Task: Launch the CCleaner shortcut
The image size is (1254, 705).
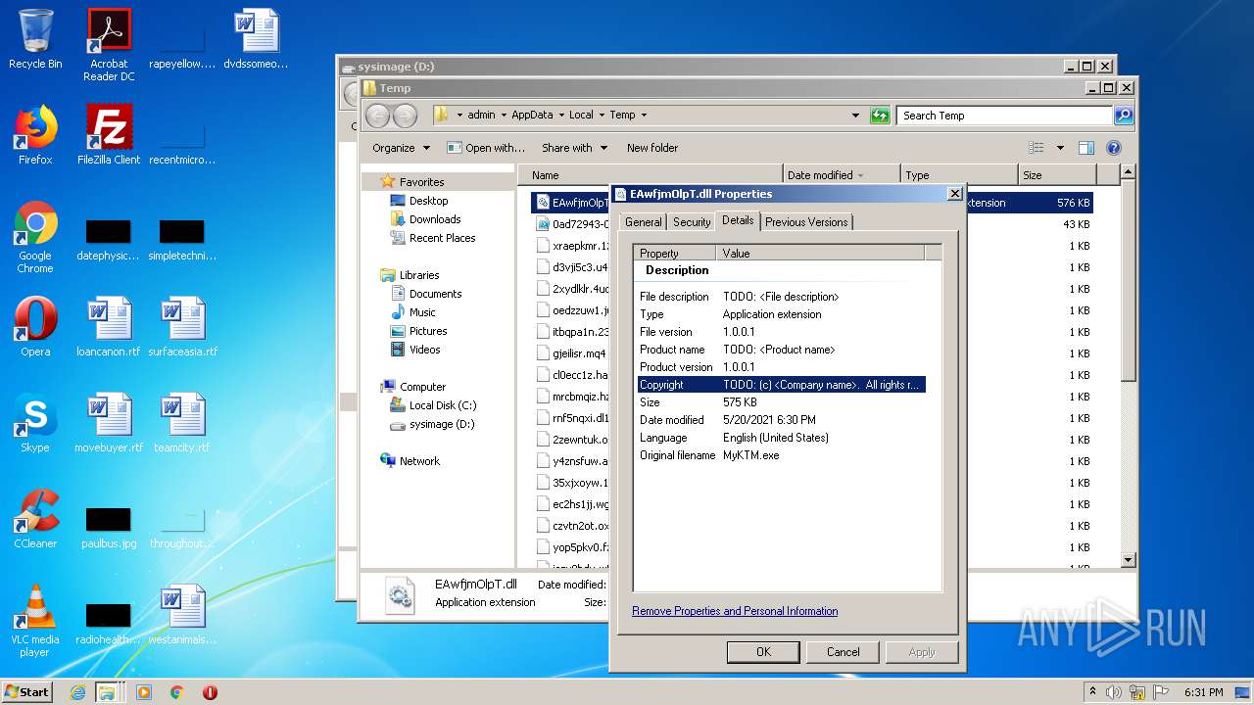Action: 35,519
